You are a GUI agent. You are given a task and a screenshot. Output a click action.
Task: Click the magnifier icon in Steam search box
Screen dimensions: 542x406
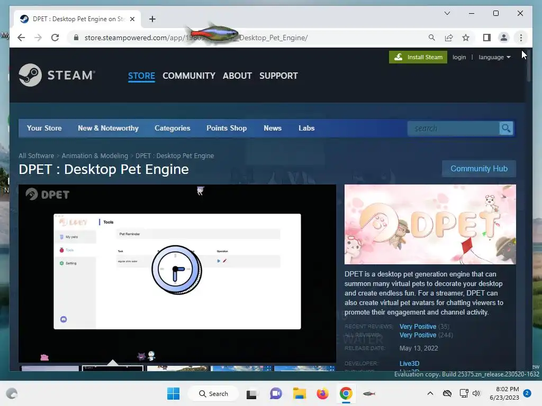506,128
